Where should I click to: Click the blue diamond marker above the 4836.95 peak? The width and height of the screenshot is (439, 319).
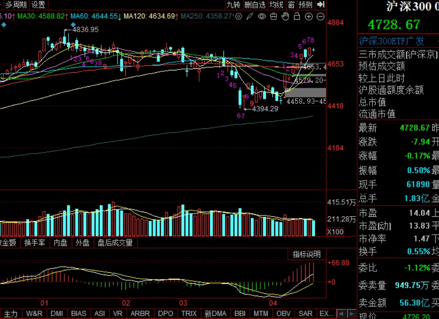[x=73, y=25]
